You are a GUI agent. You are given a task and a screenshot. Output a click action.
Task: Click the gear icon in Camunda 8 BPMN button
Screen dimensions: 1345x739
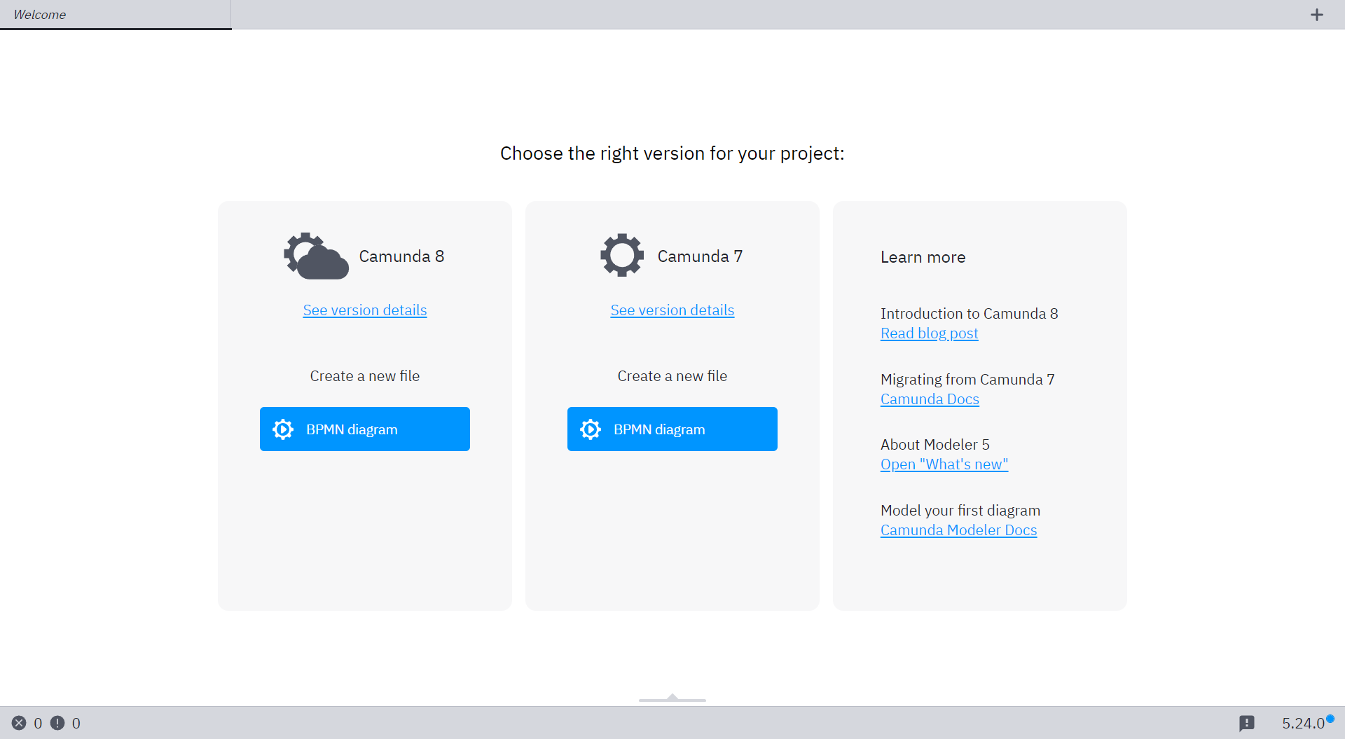coord(283,429)
